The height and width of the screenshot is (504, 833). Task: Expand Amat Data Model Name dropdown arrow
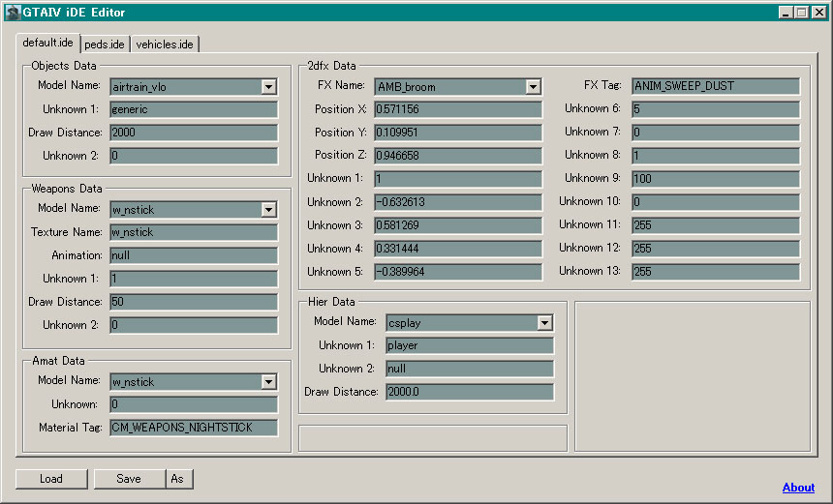coord(269,382)
